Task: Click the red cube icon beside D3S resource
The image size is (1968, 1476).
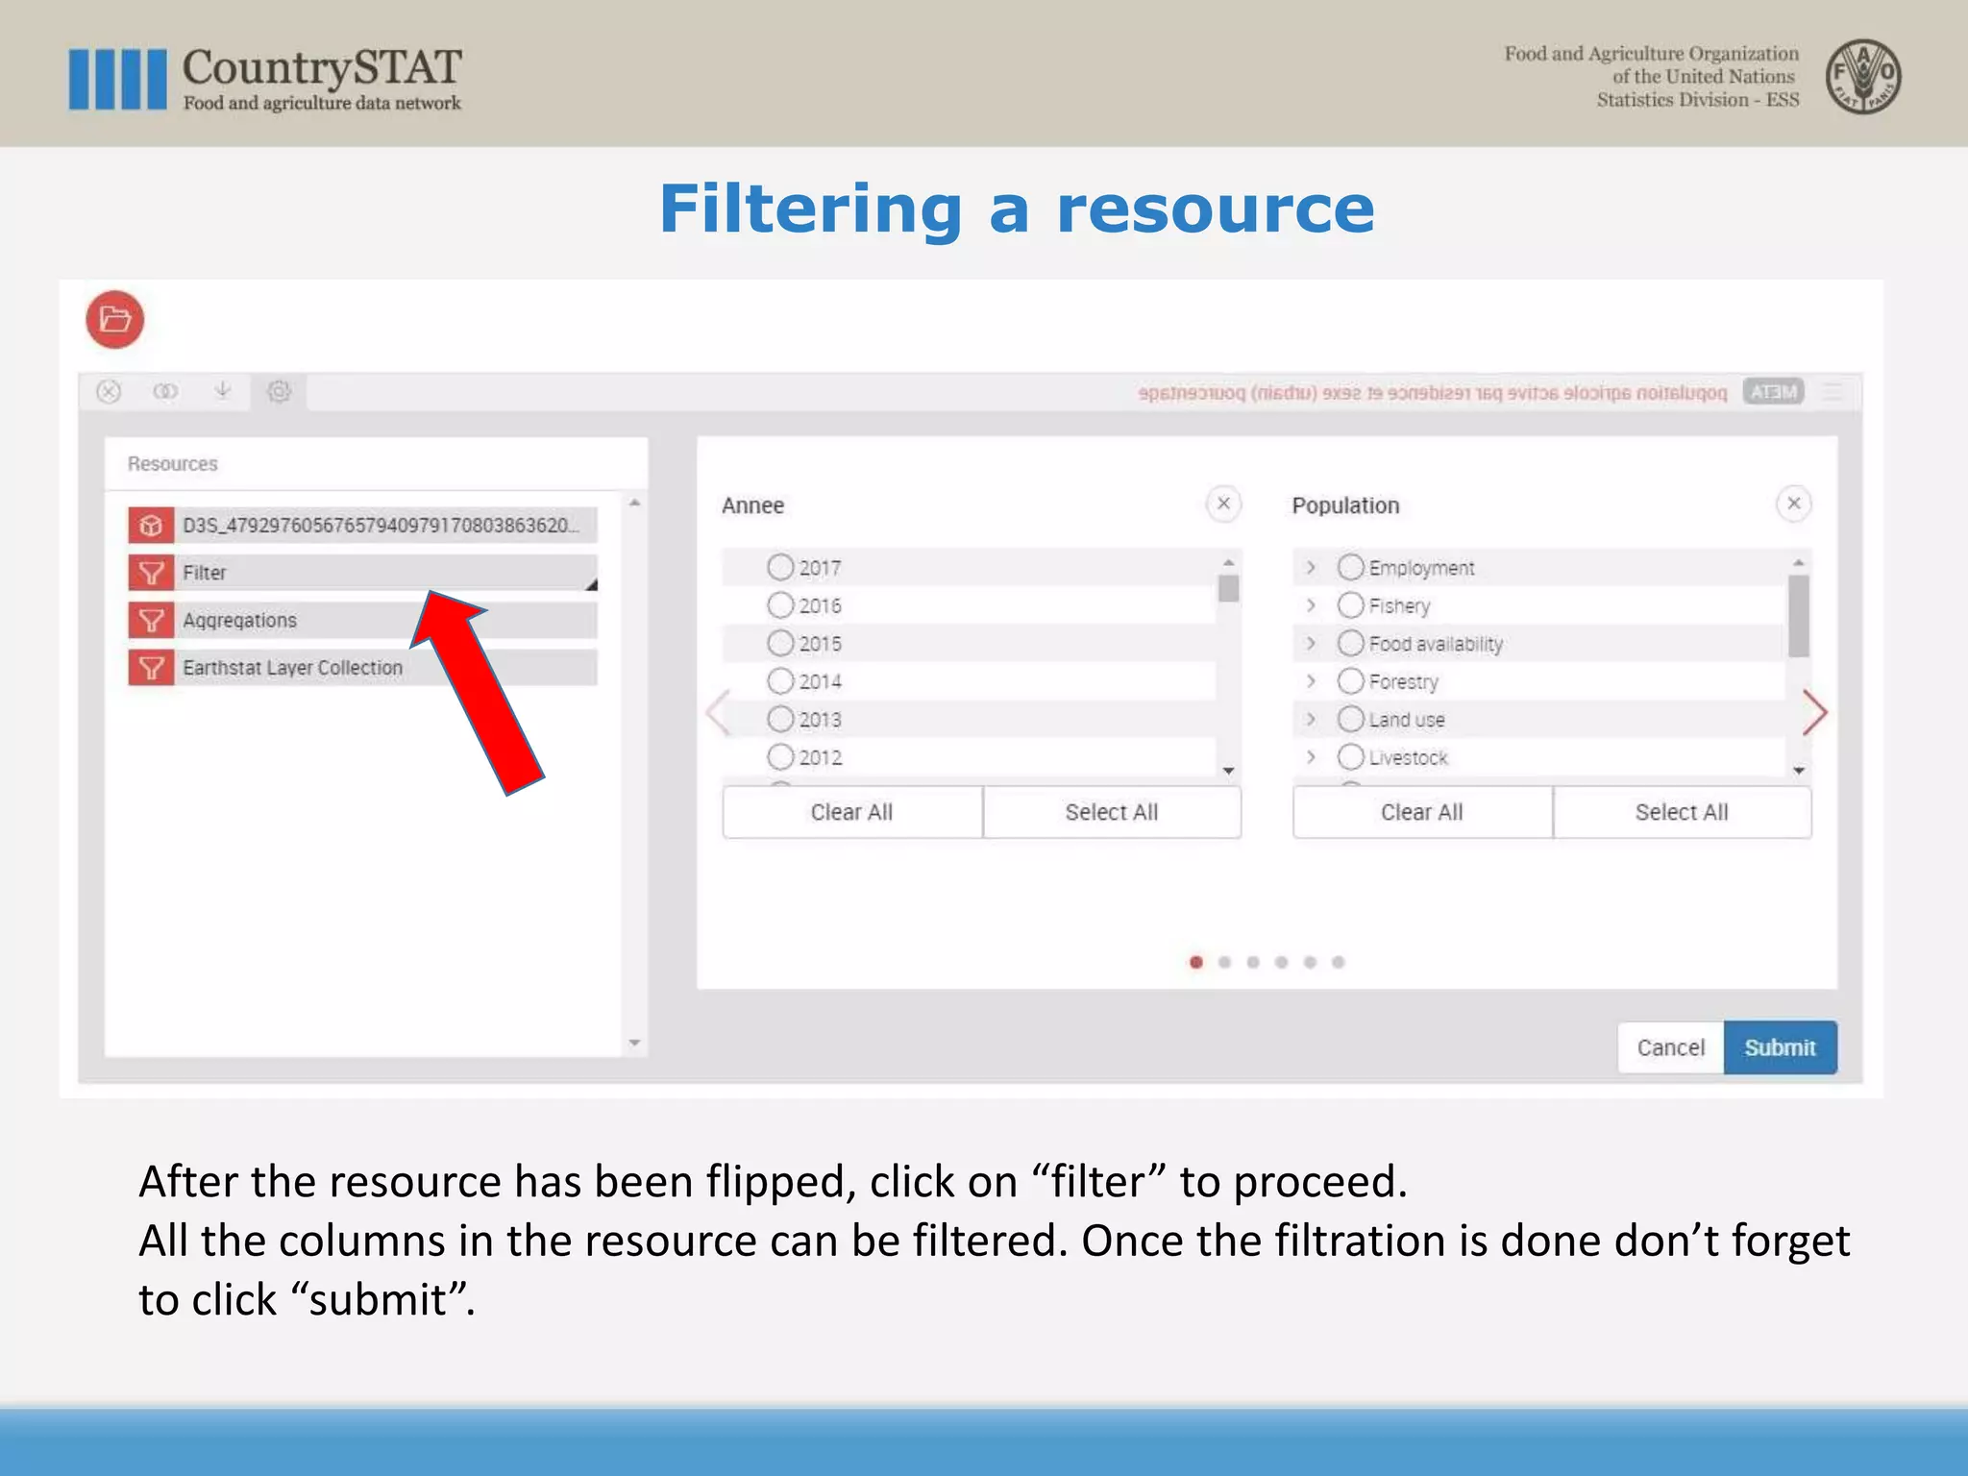Action: [151, 526]
